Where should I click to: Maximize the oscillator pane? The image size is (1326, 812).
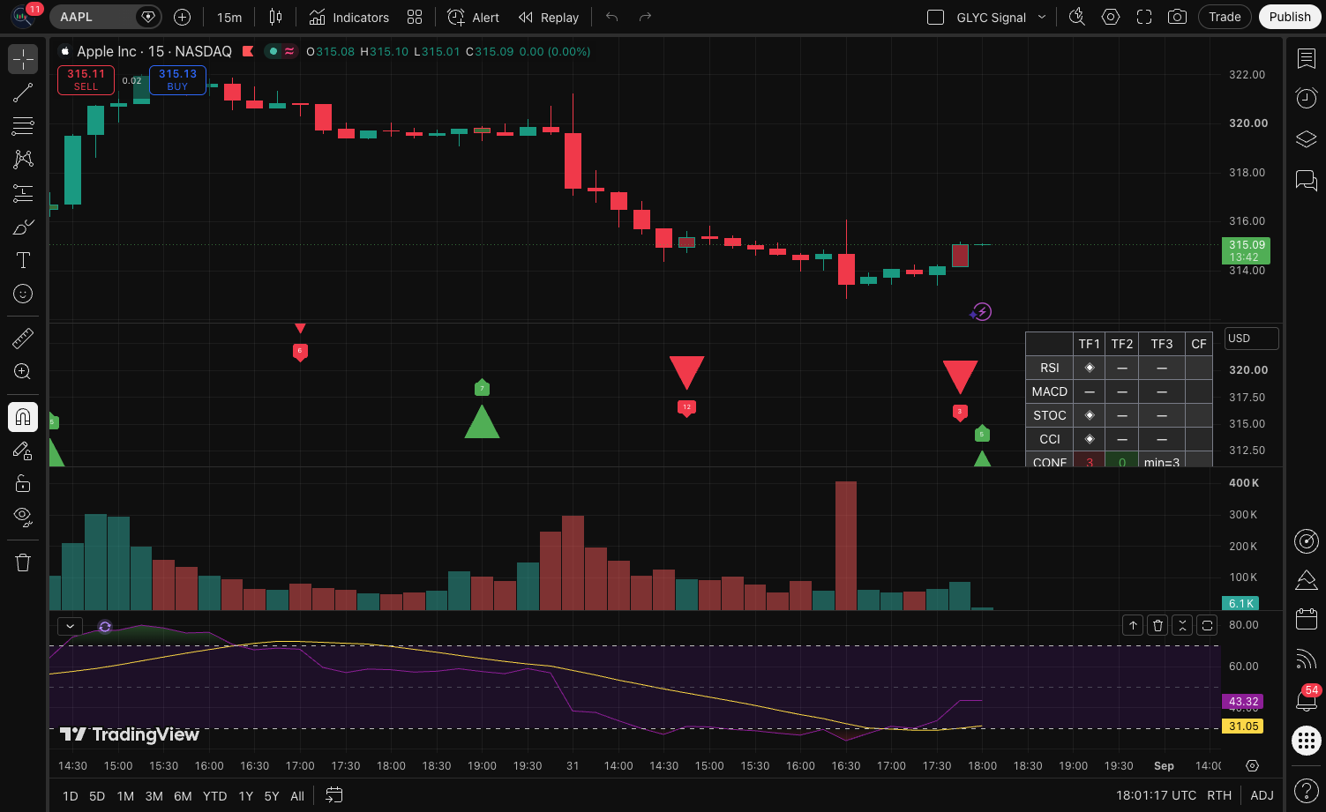tap(1207, 625)
